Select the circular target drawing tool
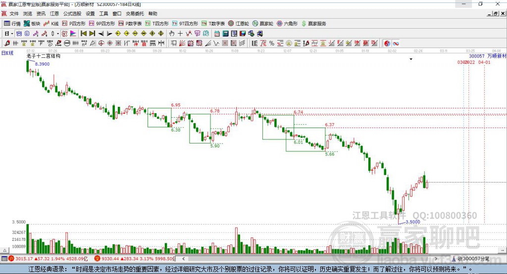The image size is (507, 274). click(101, 44)
